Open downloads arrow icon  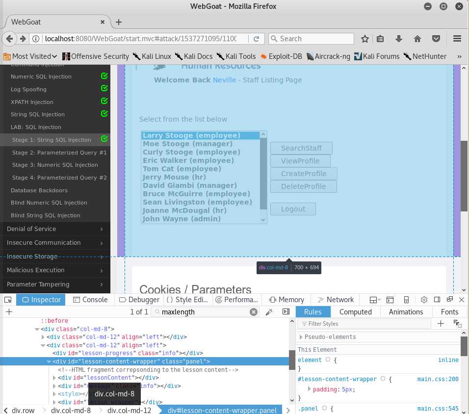coord(399,39)
